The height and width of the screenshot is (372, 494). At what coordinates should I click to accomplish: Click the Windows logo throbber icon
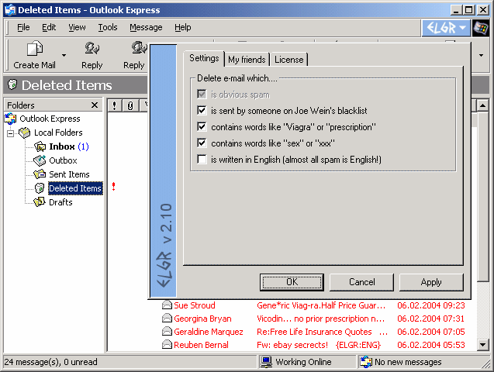(x=481, y=28)
